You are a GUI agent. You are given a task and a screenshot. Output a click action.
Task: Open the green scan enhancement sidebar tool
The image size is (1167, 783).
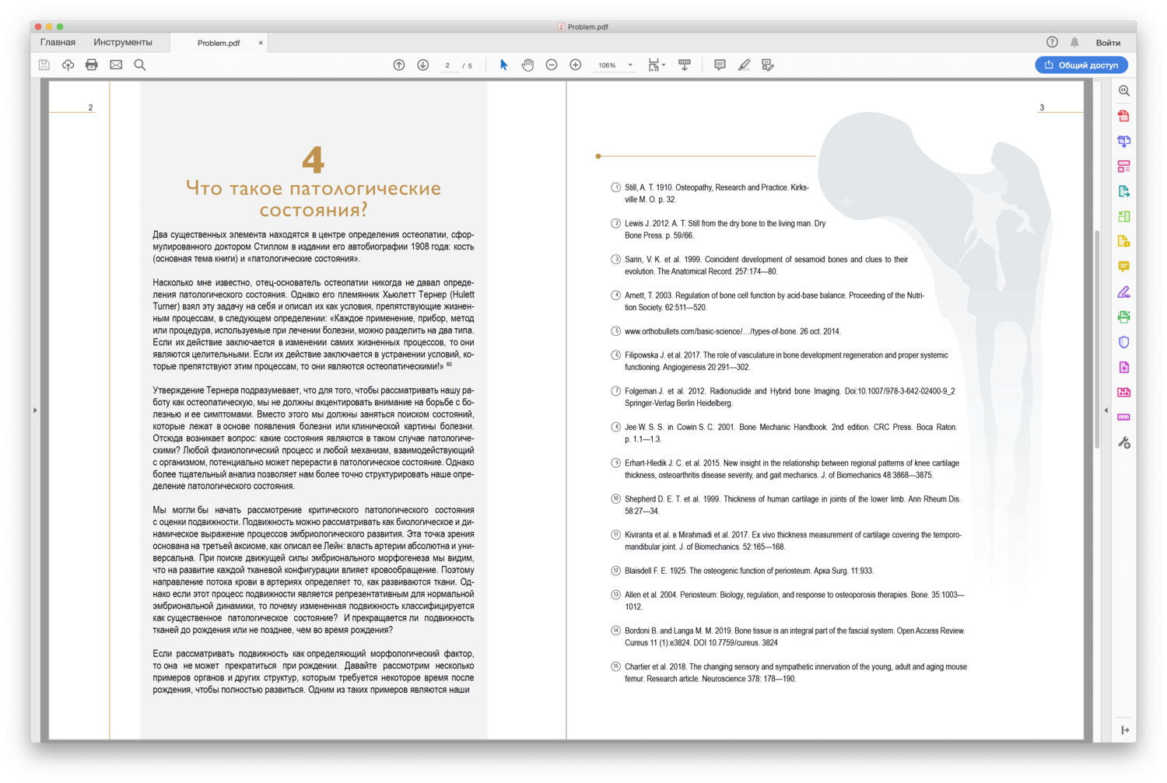coord(1124,317)
